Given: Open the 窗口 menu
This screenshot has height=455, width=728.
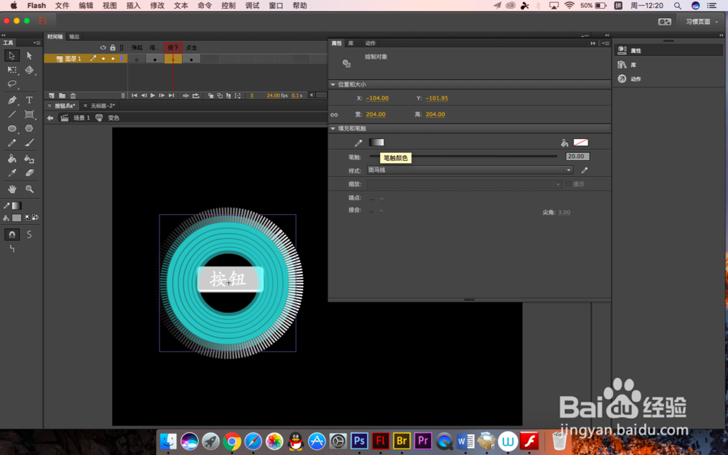Looking at the screenshot, I should pos(275,5).
